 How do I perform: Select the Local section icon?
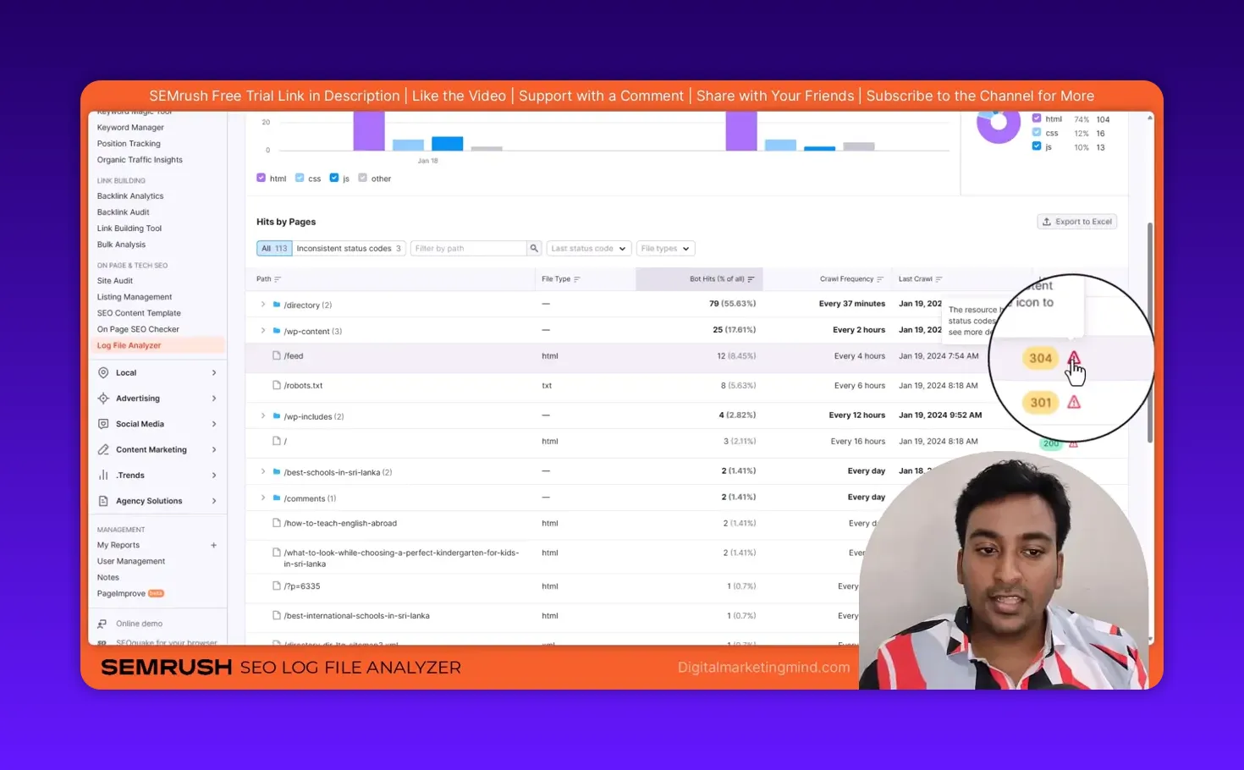point(103,372)
